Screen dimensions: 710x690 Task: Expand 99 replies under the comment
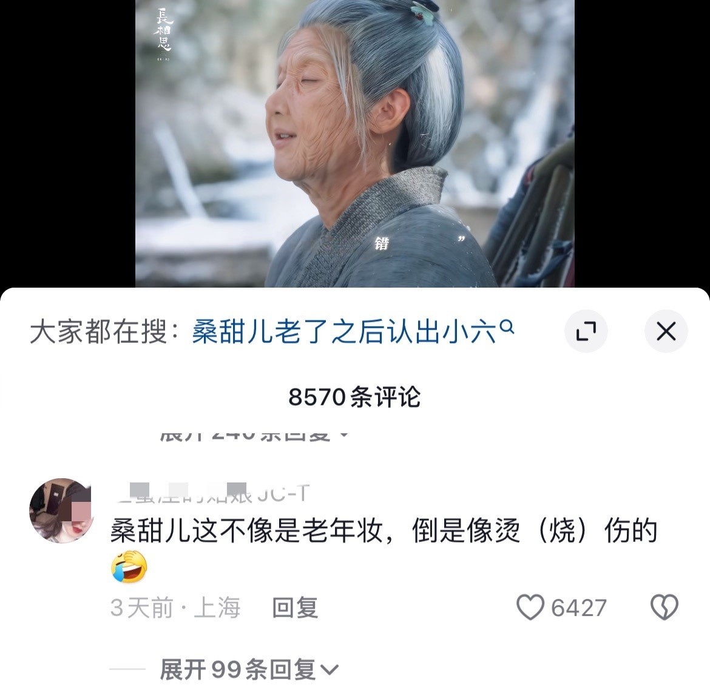pos(249,669)
